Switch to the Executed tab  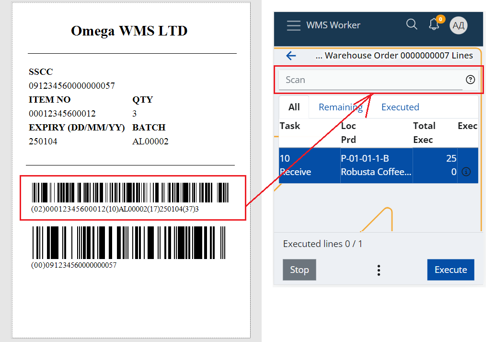(400, 106)
